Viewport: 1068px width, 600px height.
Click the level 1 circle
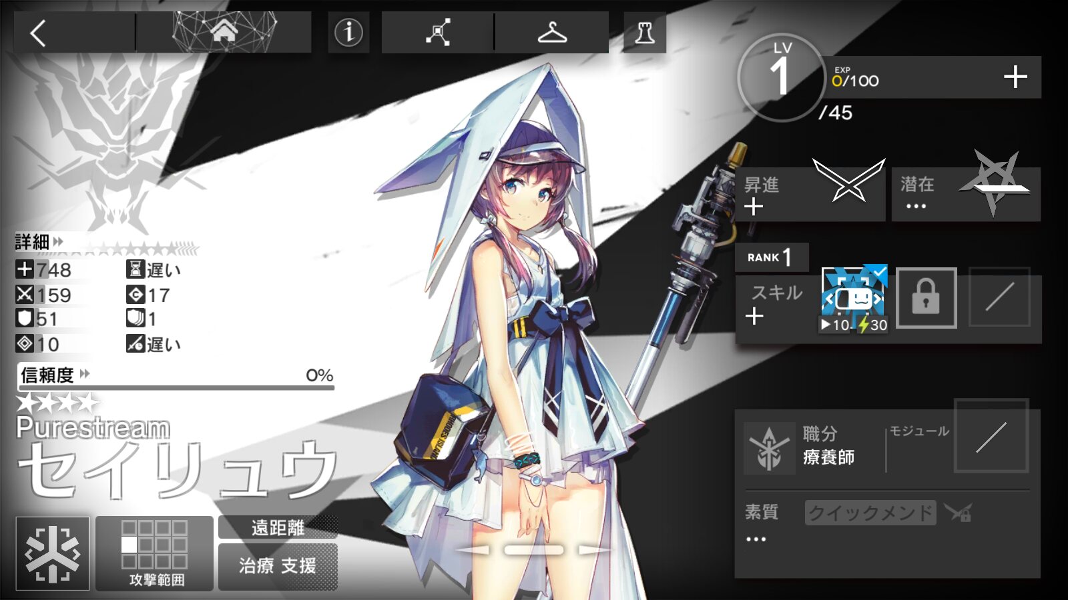782,77
